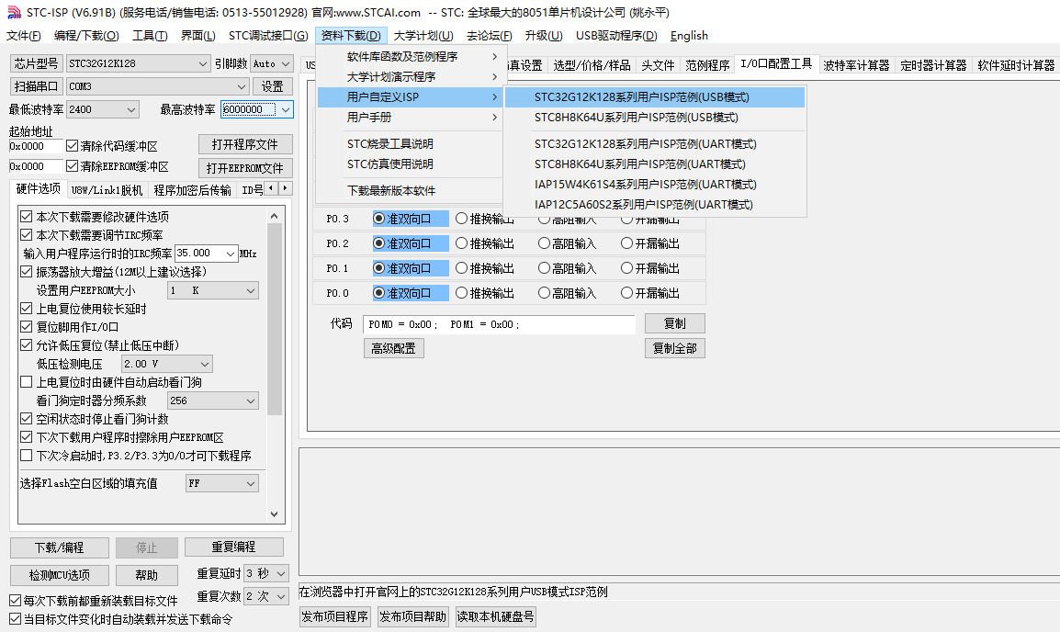
Task: Open the STC调试接口(G) menu
Action: (268, 36)
